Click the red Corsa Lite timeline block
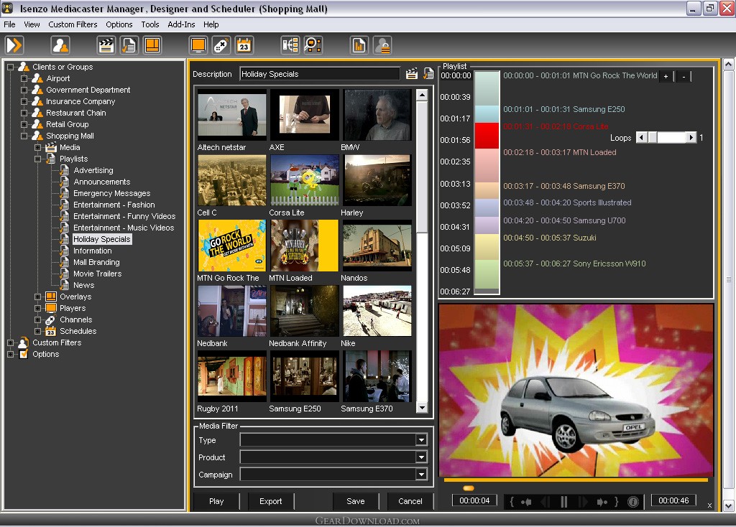736x527 pixels. click(x=487, y=136)
